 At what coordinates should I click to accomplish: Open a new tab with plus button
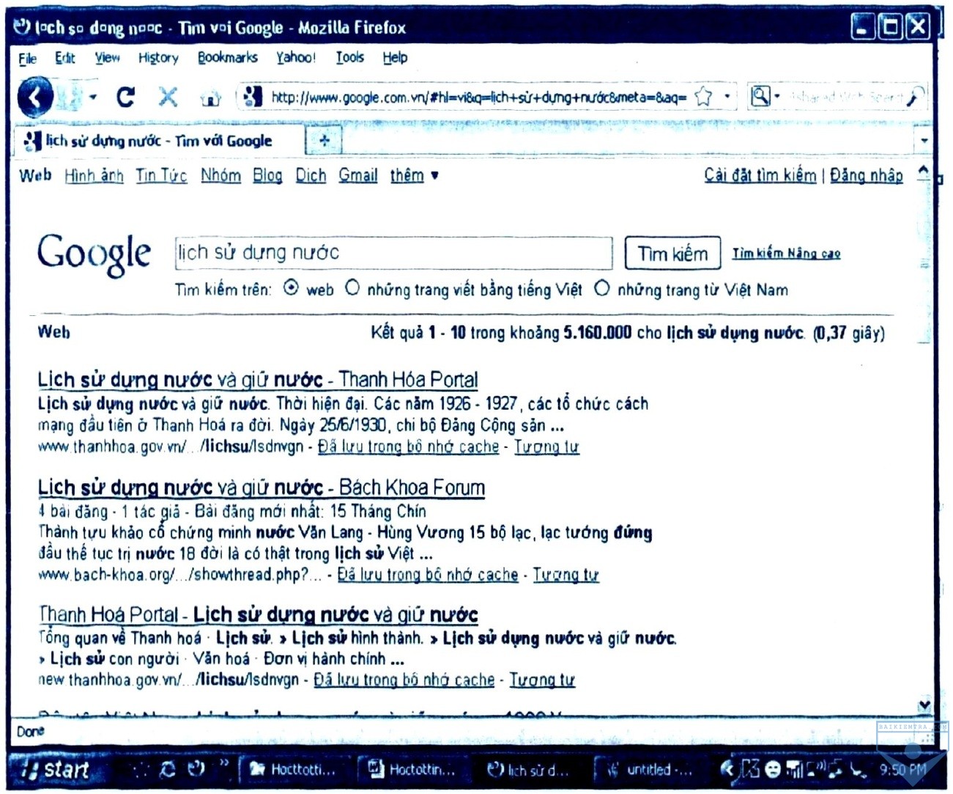(325, 140)
